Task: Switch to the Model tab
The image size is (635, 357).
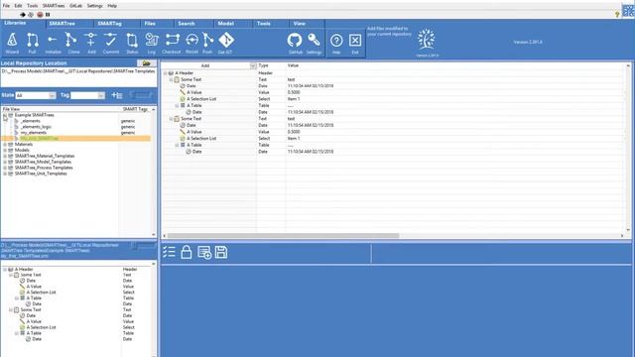Action: (x=225, y=24)
